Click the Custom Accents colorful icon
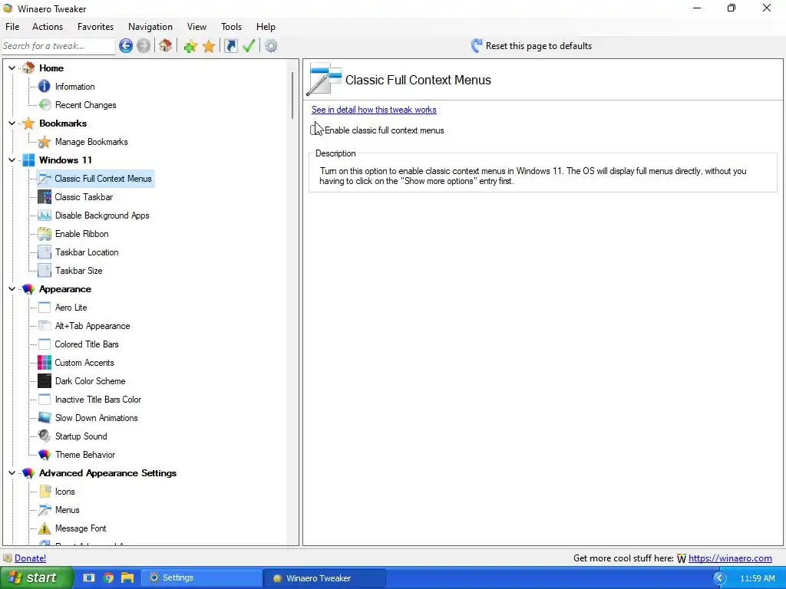The height and width of the screenshot is (589, 786). [45, 363]
